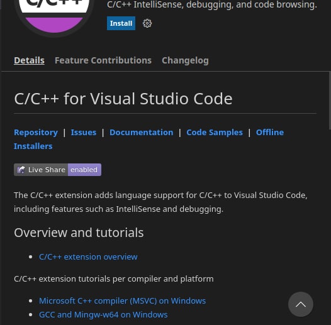The image size is (331, 325).
Task: Click the Live Share icon in the badge
Action: [21, 170]
